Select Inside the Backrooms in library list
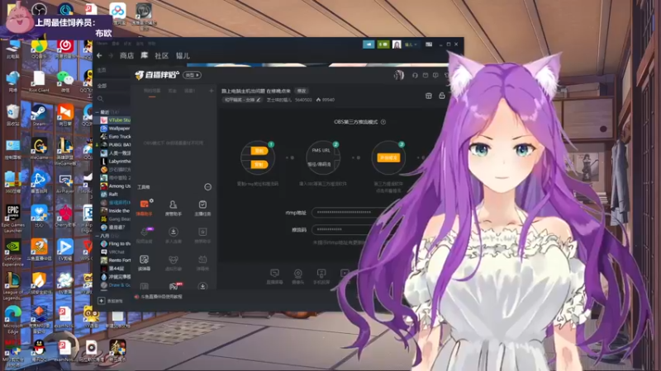 click(115, 211)
